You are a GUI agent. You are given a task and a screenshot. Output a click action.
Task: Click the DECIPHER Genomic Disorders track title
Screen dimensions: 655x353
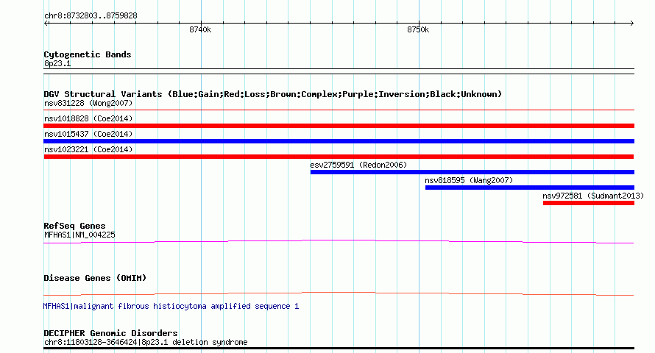110,333
